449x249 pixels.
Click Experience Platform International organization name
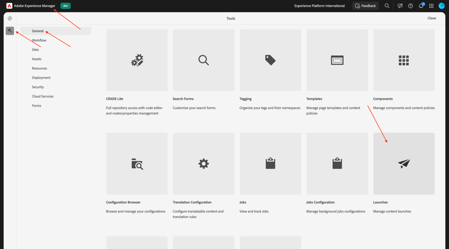point(320,6)
